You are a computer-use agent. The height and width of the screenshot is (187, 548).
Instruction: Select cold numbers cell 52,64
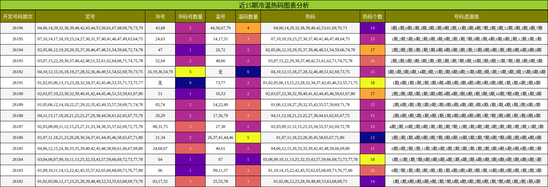tap(160, 61)
